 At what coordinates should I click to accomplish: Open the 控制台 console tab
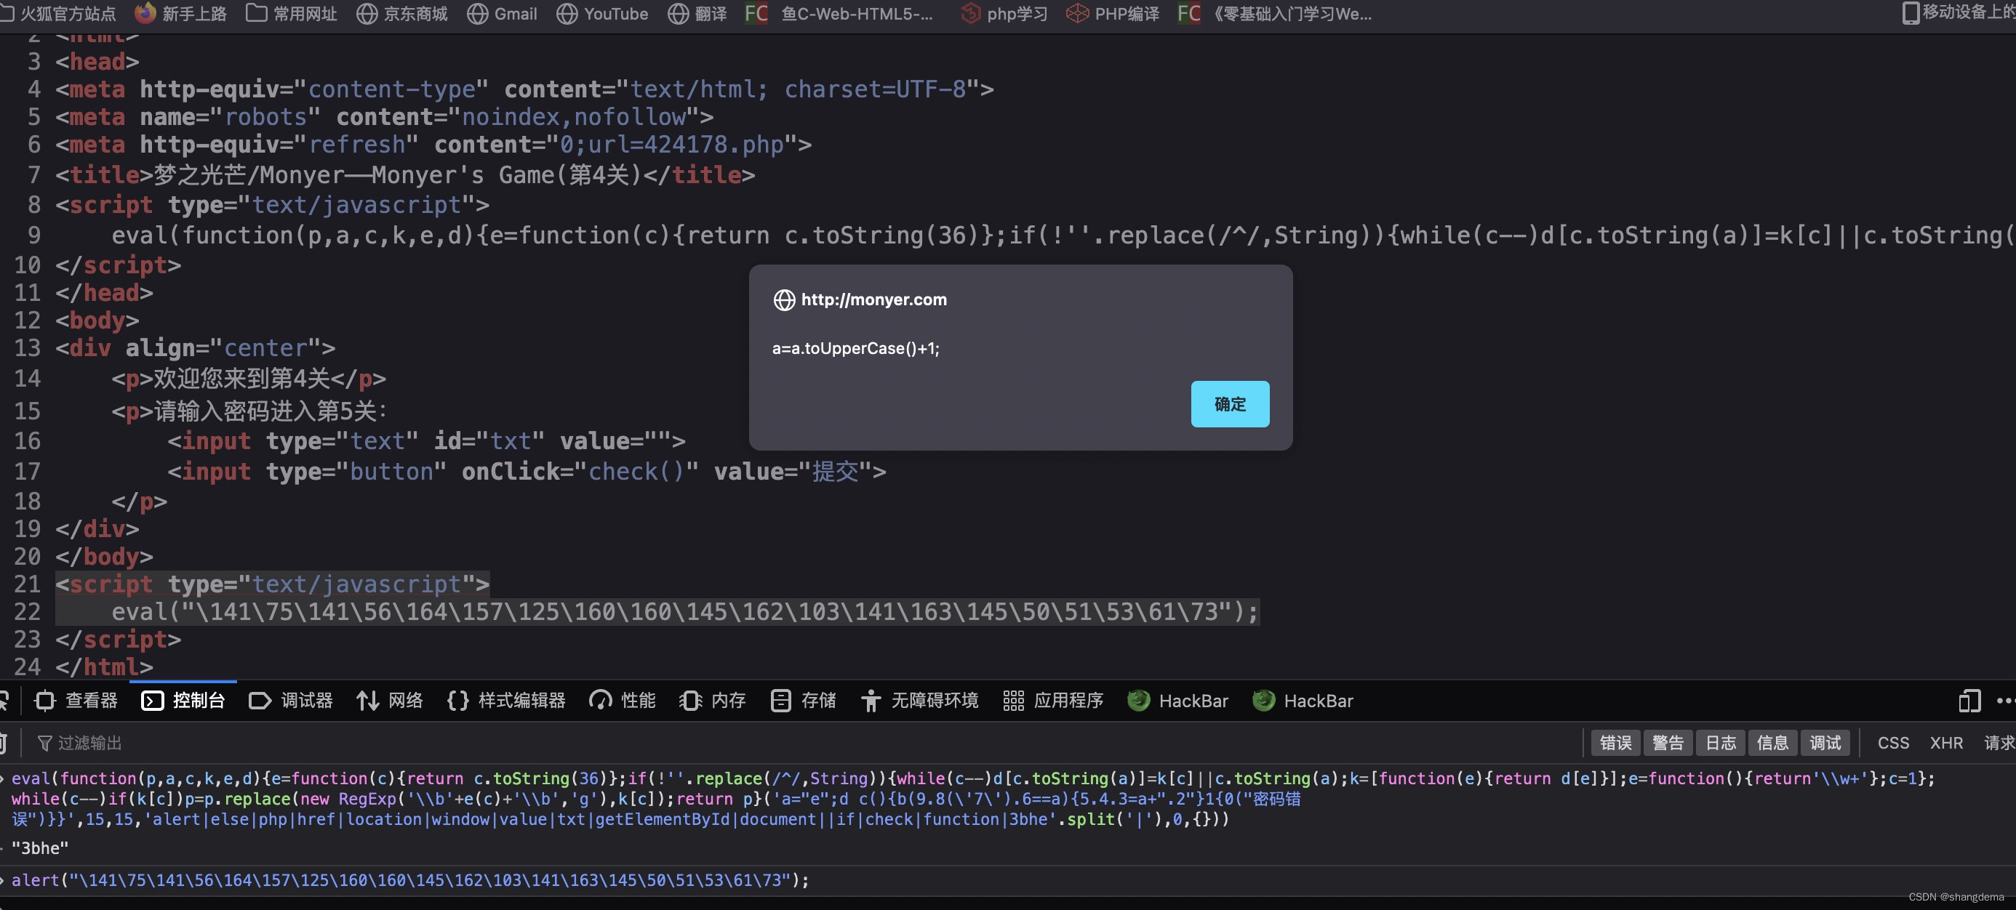[184, 700]
